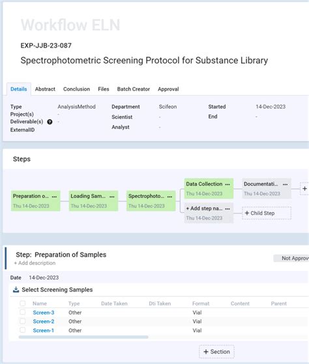309x364 pixels.
Task: Click the Deliverable(s) help question-mark icon
Action: coord(50,122)
